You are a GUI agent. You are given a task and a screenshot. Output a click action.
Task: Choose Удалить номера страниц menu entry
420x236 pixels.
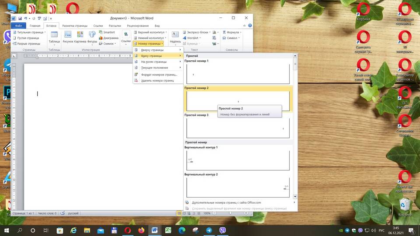158,80
